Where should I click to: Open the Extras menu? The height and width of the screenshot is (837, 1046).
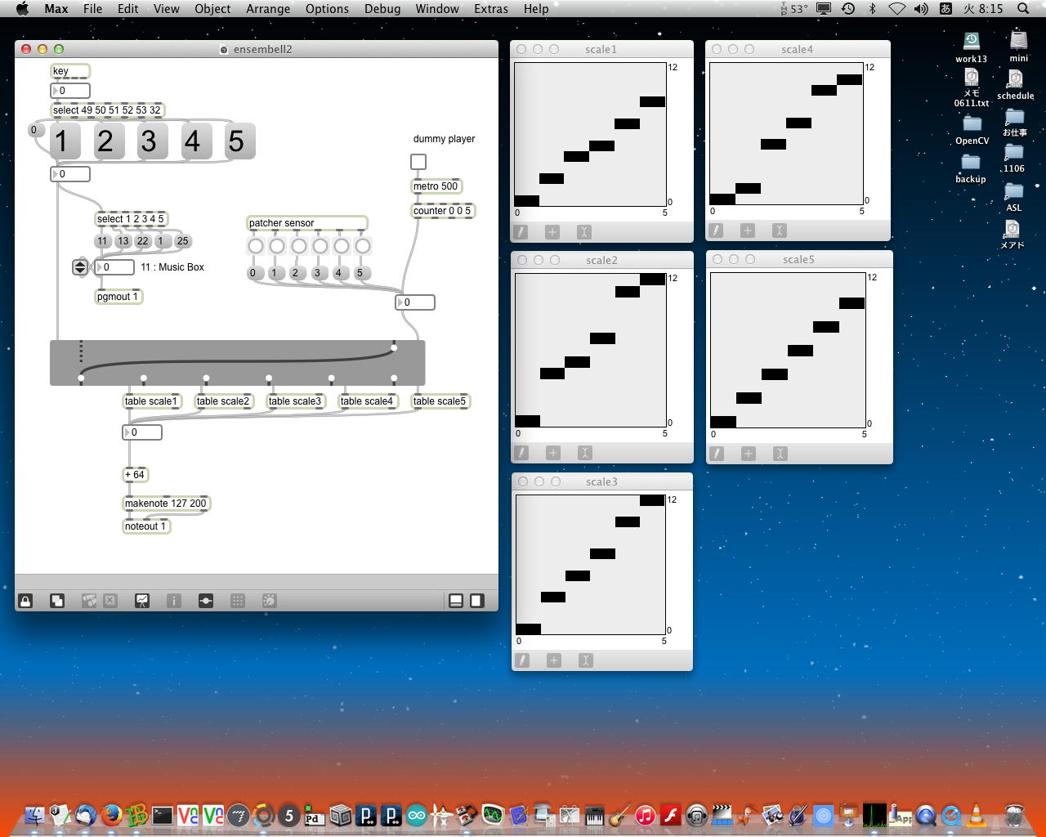pyautogui.click(x=490, y=9)
